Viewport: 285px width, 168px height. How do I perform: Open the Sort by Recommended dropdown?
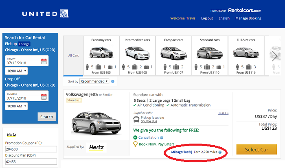94,81
